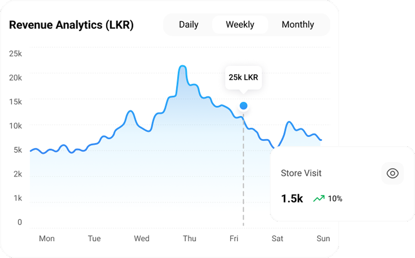Select the Sun axis label
This screenshot has width=415, height=258.
tap(323, 238)
